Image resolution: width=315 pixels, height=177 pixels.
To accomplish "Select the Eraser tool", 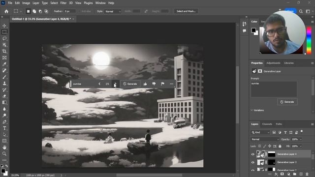I will tap(4, 96).
